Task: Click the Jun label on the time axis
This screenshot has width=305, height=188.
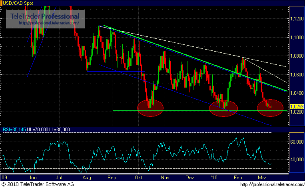Action: pyautogui.click(x=32, y=178)
